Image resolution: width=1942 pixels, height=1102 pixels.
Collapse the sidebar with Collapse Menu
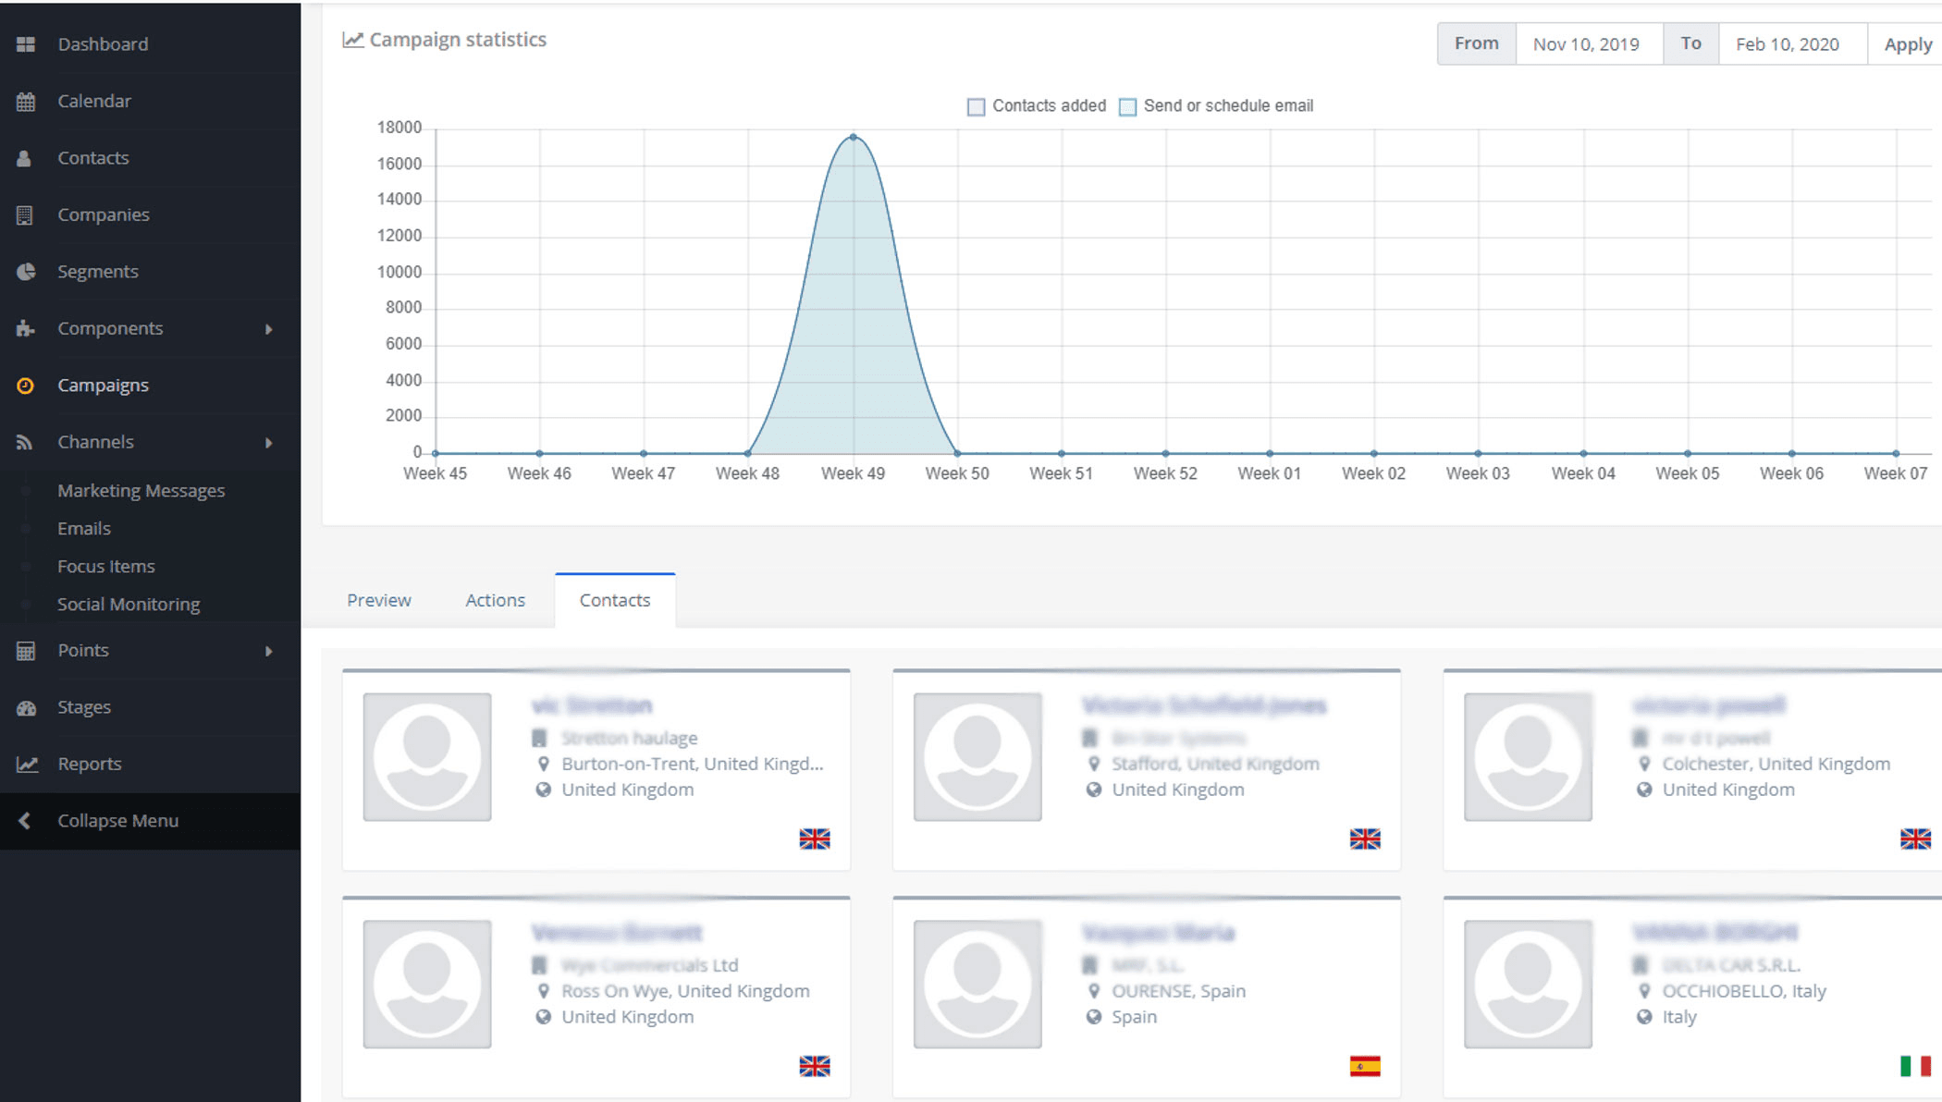click(117, 821)
